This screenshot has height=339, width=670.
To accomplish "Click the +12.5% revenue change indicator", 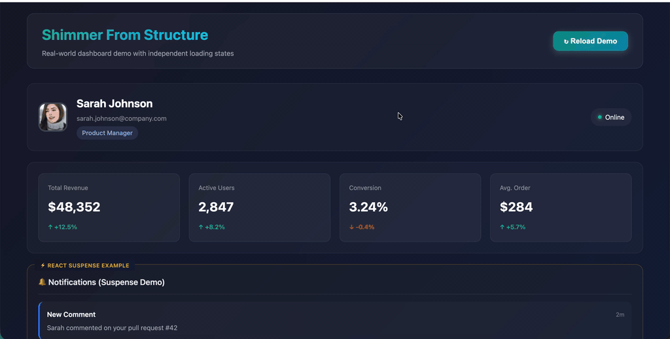I will click(62, 227).
